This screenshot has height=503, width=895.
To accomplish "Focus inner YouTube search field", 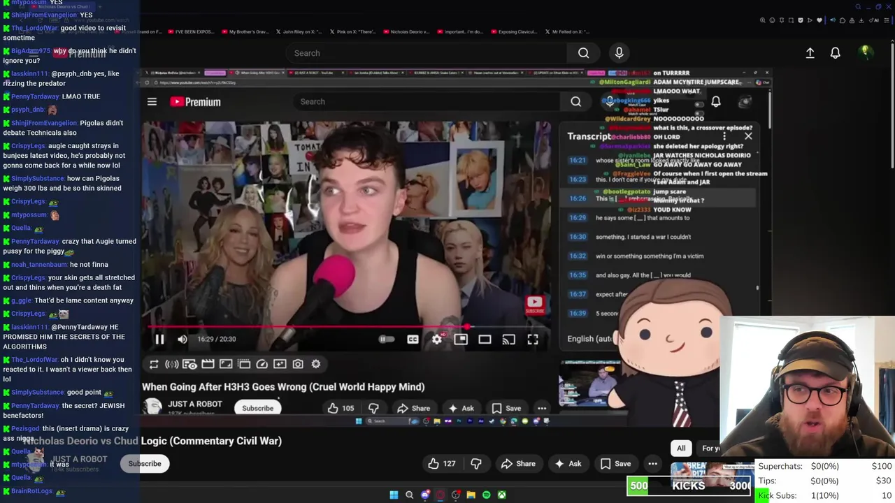I will (427, 102).
